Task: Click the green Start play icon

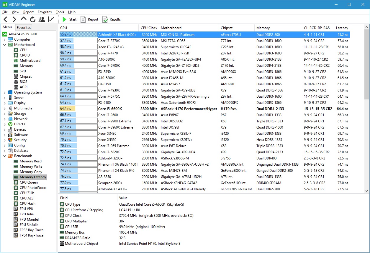Action: coord(65,19)
